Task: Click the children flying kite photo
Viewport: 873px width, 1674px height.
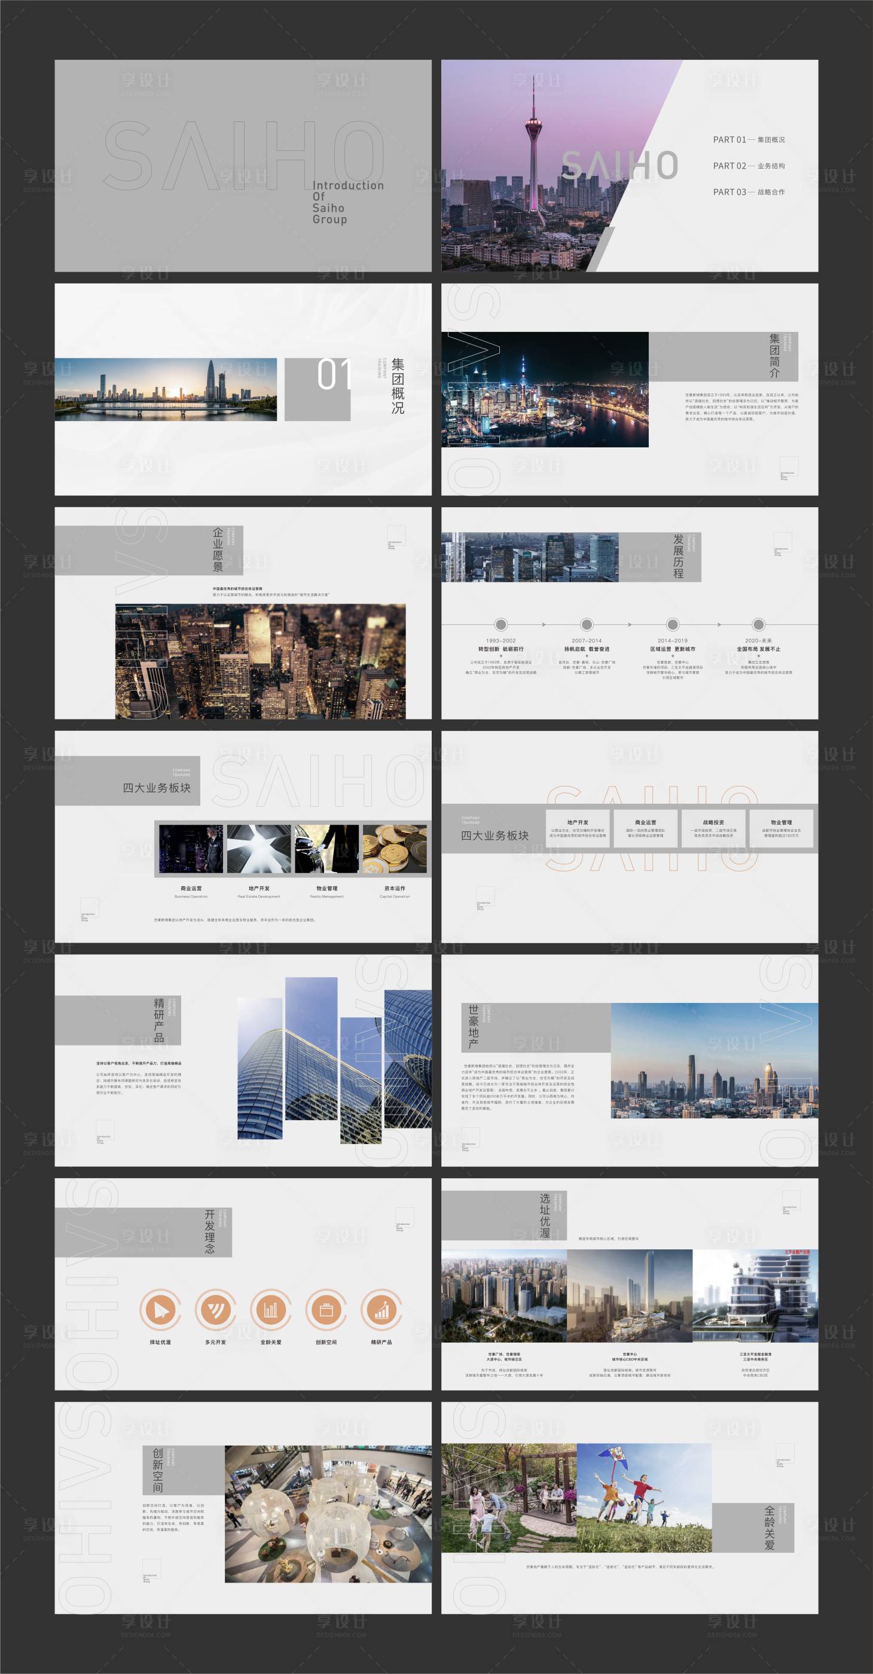Action: (644, 1499)
